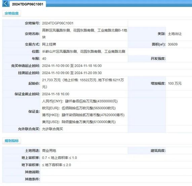Click the 土地出让 category value
Viewport: 192px width, 186px height.
point(175,34)
